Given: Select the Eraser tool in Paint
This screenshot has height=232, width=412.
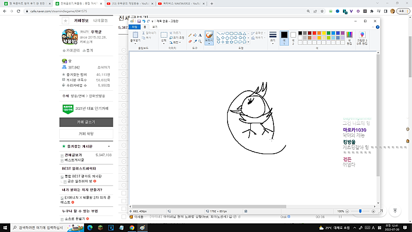Looking at the screenshot, I should [x=190, y=41].
